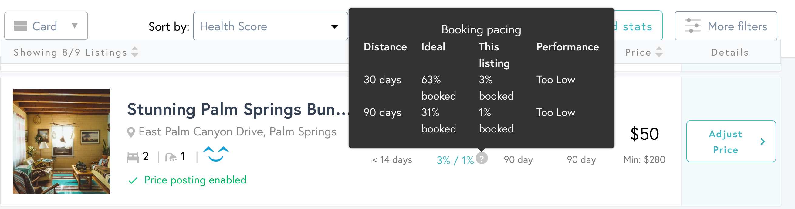Open the Health Score sort dropdown

(270, 26)
